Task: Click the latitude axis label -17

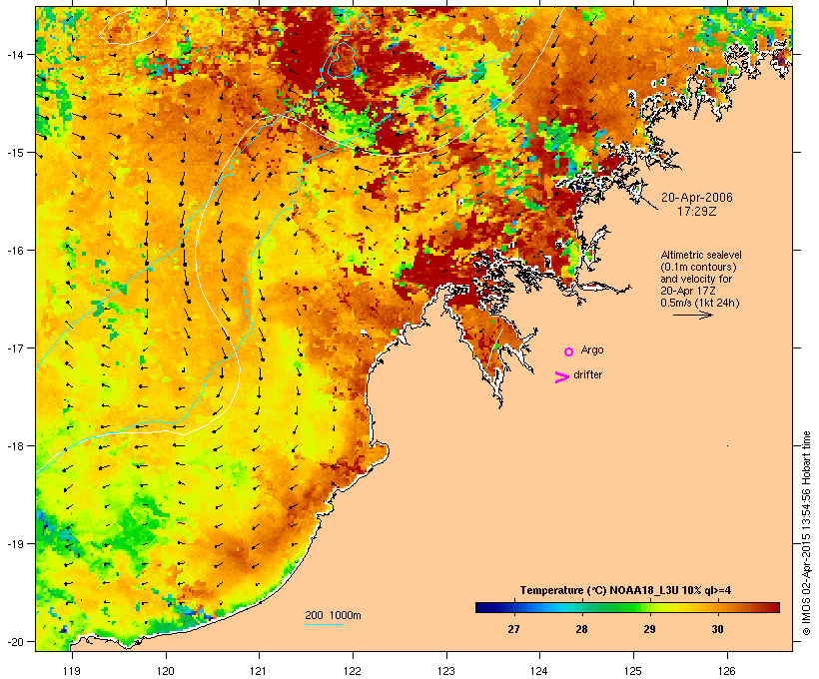Action: point(14,347)
